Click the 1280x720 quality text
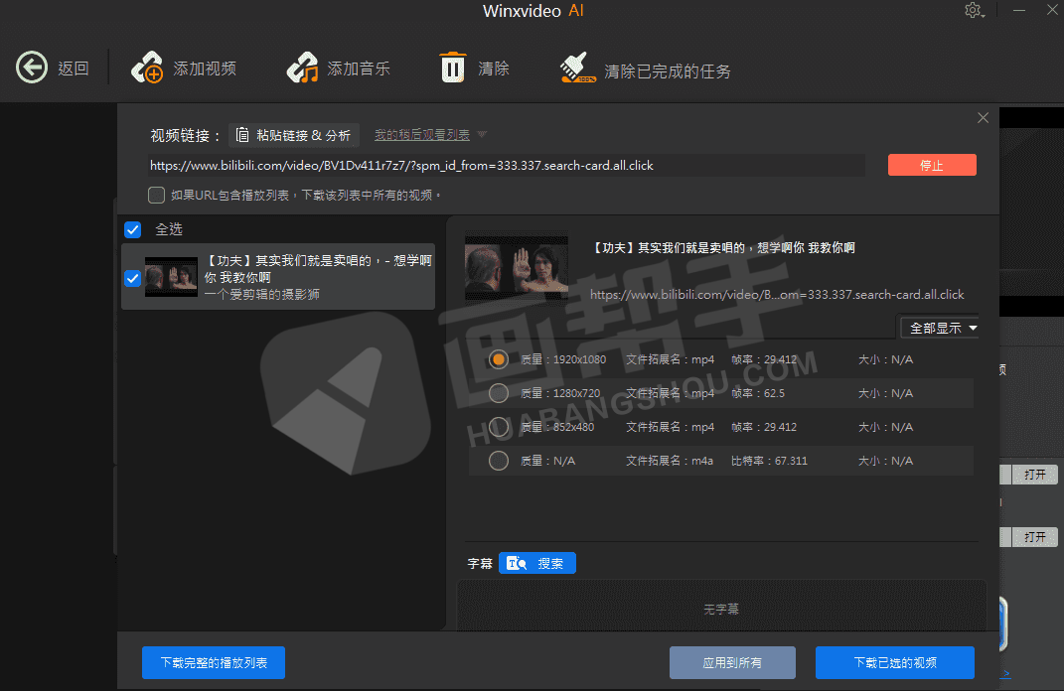The height and width of the screenshot is (691, 1064). coord(560,393)
